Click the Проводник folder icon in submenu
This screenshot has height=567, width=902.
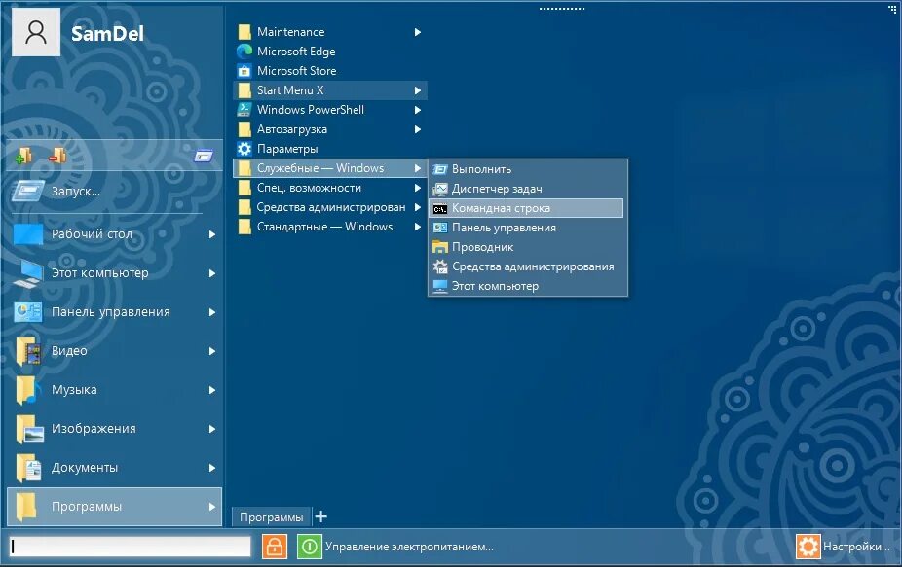pos(440,247)
